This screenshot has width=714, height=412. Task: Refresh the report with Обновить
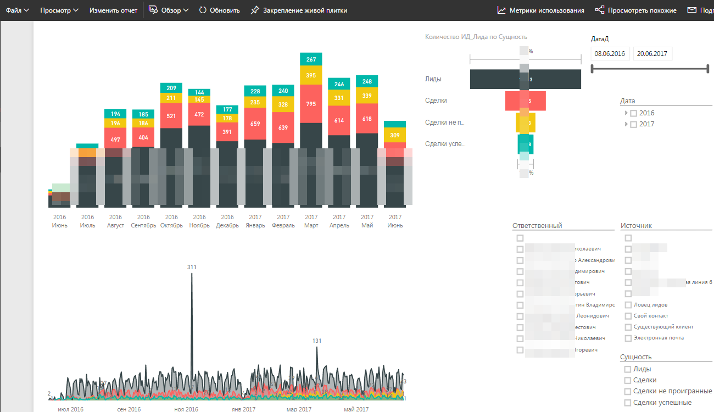click(219, 10)
